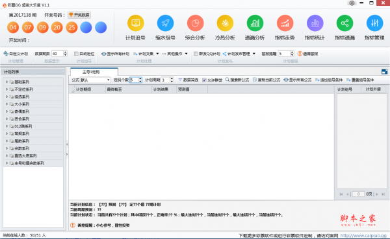Select 常规系列 in plan list
The image size is (390, 239).
click(33, 133)
